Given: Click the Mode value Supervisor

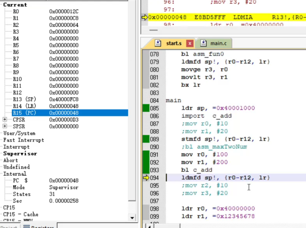Looking at the screenshot, I should [x=64, y=187].
